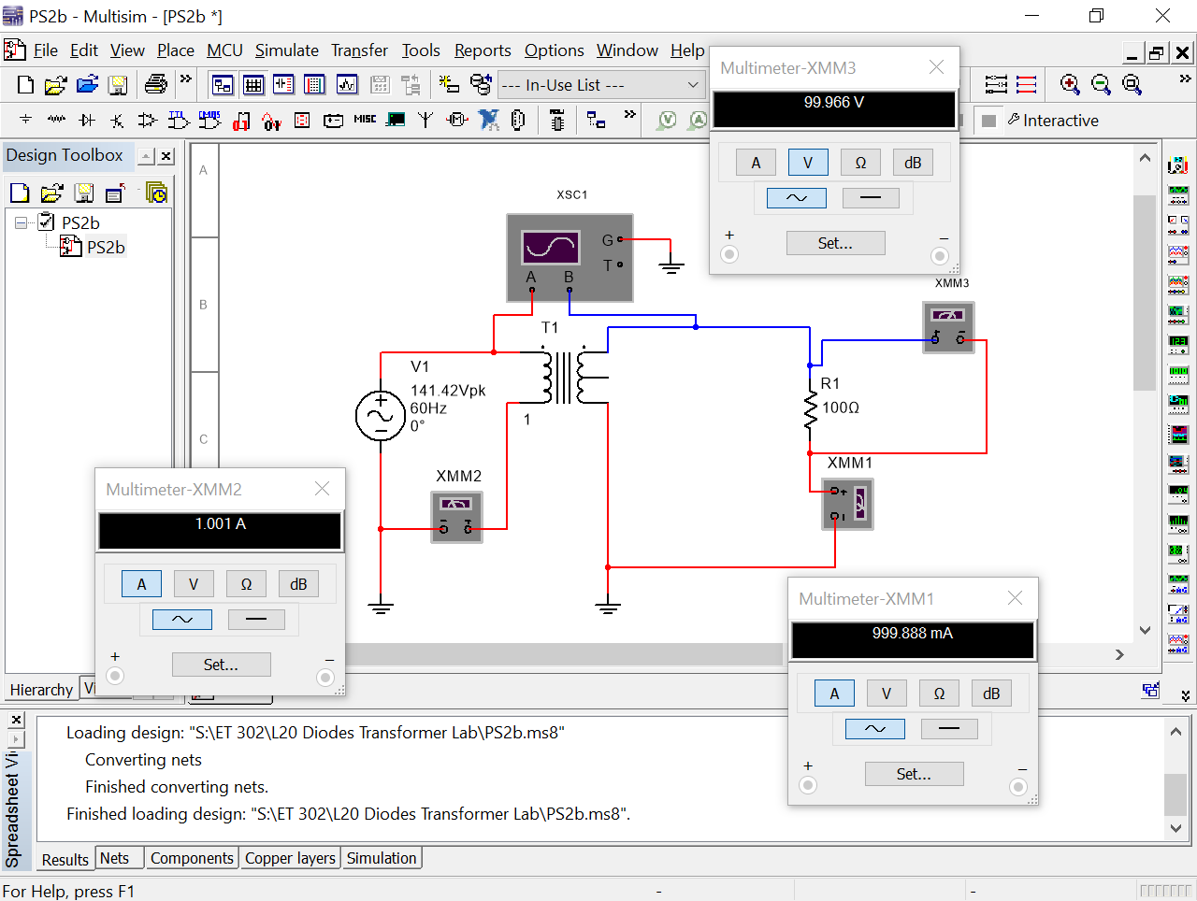Place a CMOS component

[x=207, y=120]
